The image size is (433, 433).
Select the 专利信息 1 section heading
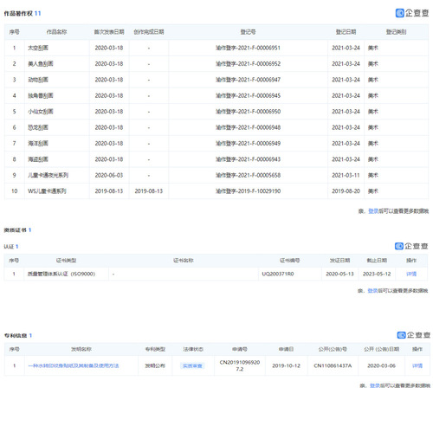tap(18, 335)
